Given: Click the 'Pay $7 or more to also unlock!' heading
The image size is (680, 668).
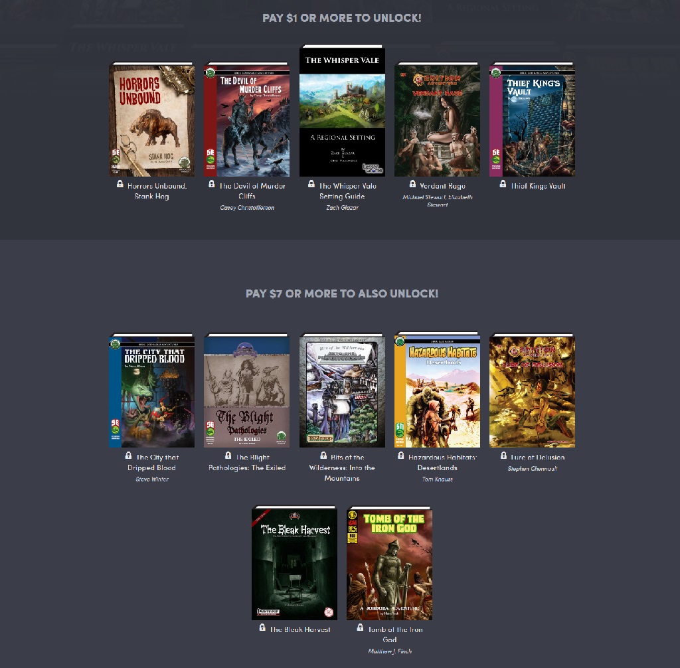Looking at the screenshot, I should (x=342, y=293).
